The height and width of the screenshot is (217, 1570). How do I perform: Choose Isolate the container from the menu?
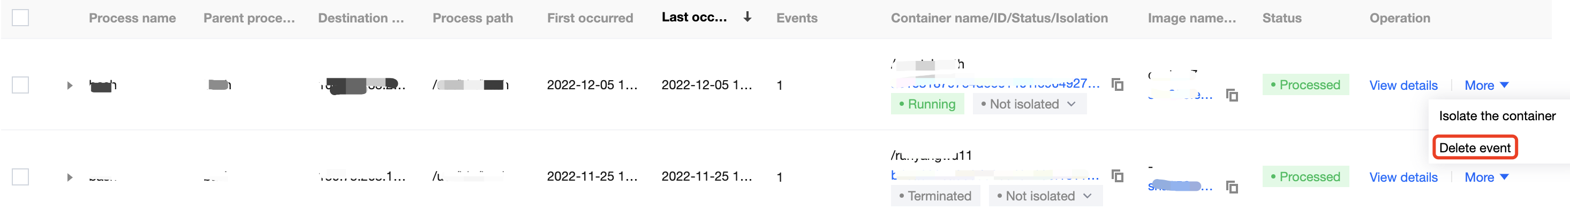[1497, 116]
